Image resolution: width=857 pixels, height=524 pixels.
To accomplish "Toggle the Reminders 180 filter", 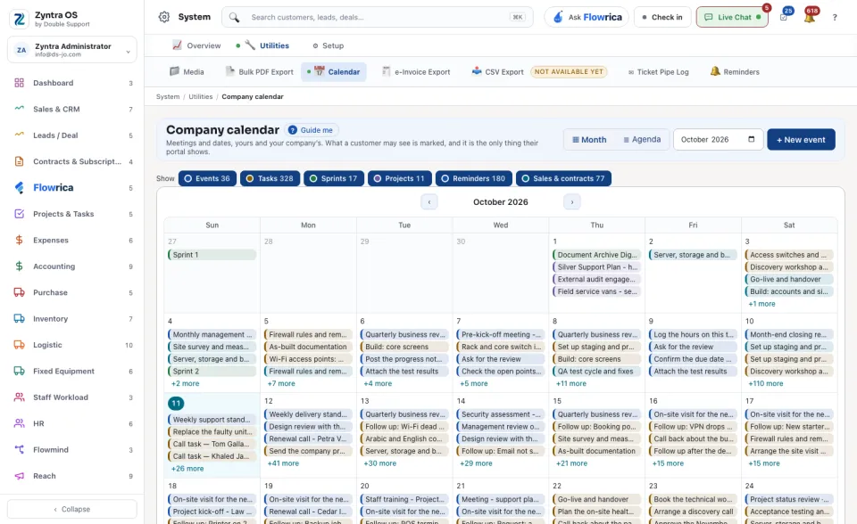I will pyautogui.click(x=474, y=178).
